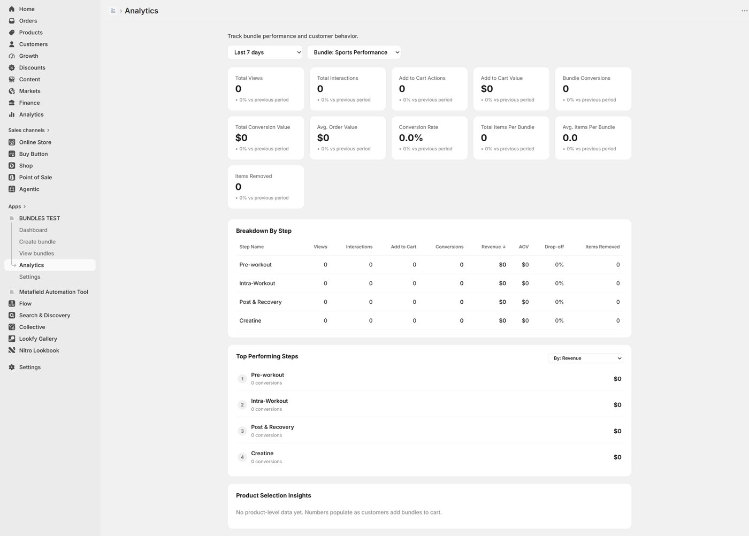The height and width of the screenshot is (536, 749).
Task: Click the Point of Sale icon
Action: 12,178
